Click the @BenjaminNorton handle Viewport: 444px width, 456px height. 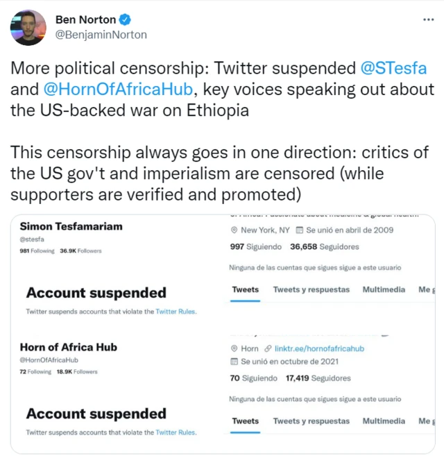coord(101,34)
